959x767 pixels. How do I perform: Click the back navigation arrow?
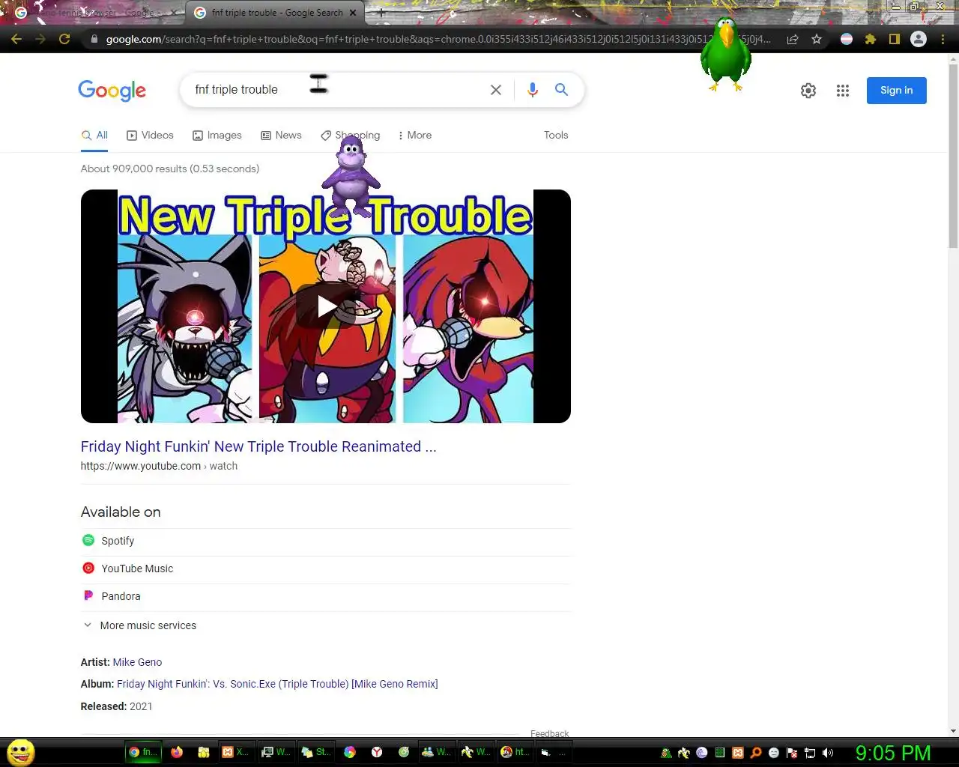16,39
